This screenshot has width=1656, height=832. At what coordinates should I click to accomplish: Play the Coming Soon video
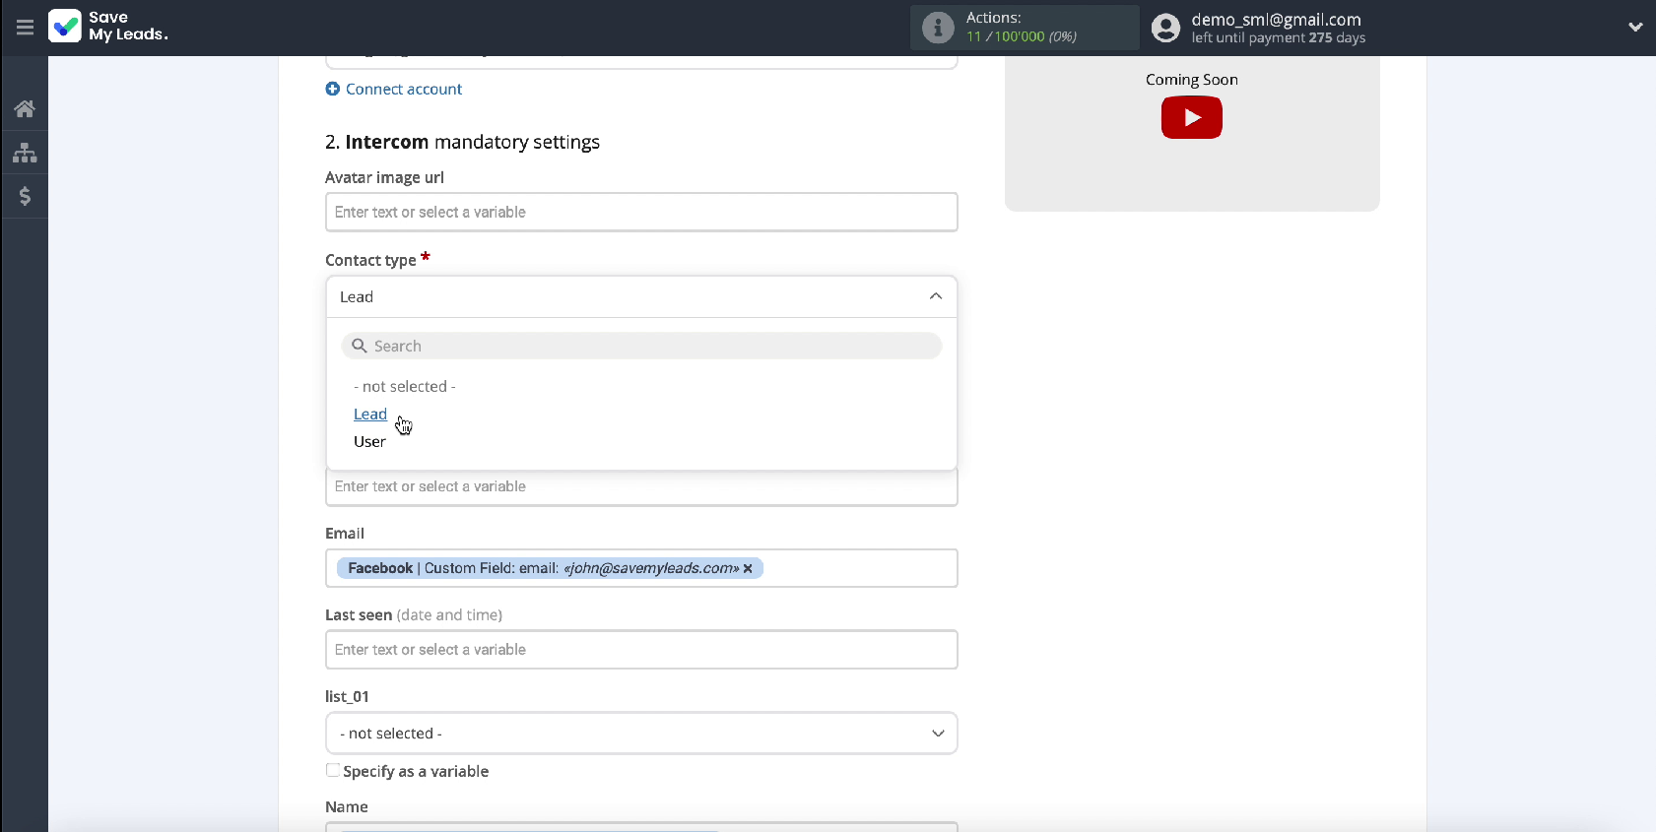(1191, 118)
